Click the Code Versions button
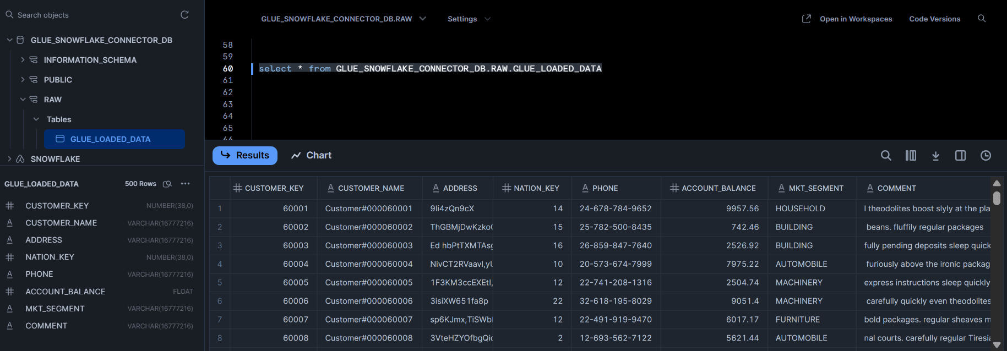 point(934,19)
